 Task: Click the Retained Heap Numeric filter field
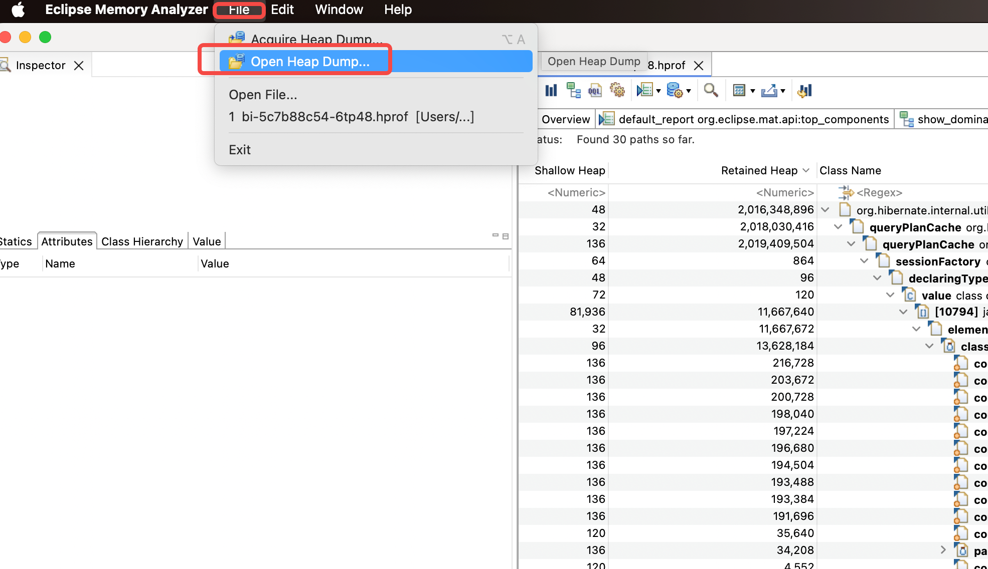[712, 192]
